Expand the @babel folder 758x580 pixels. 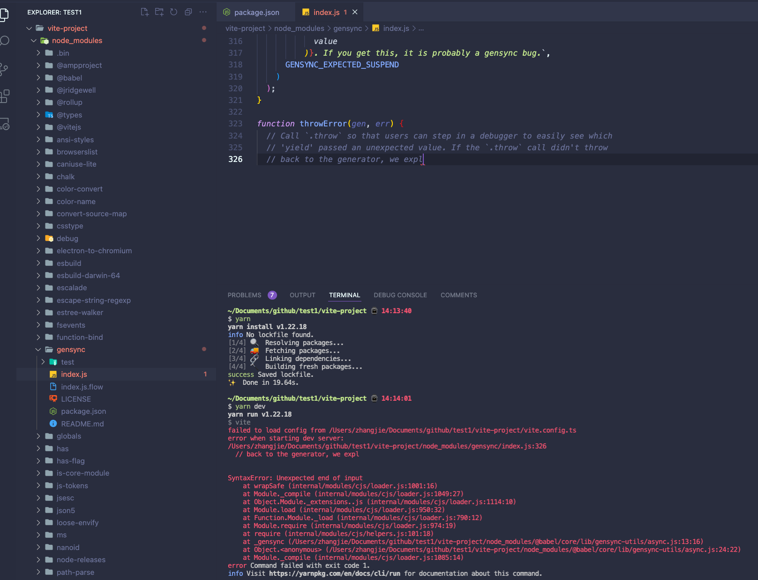pyautogui.click(x=38, y=78)
